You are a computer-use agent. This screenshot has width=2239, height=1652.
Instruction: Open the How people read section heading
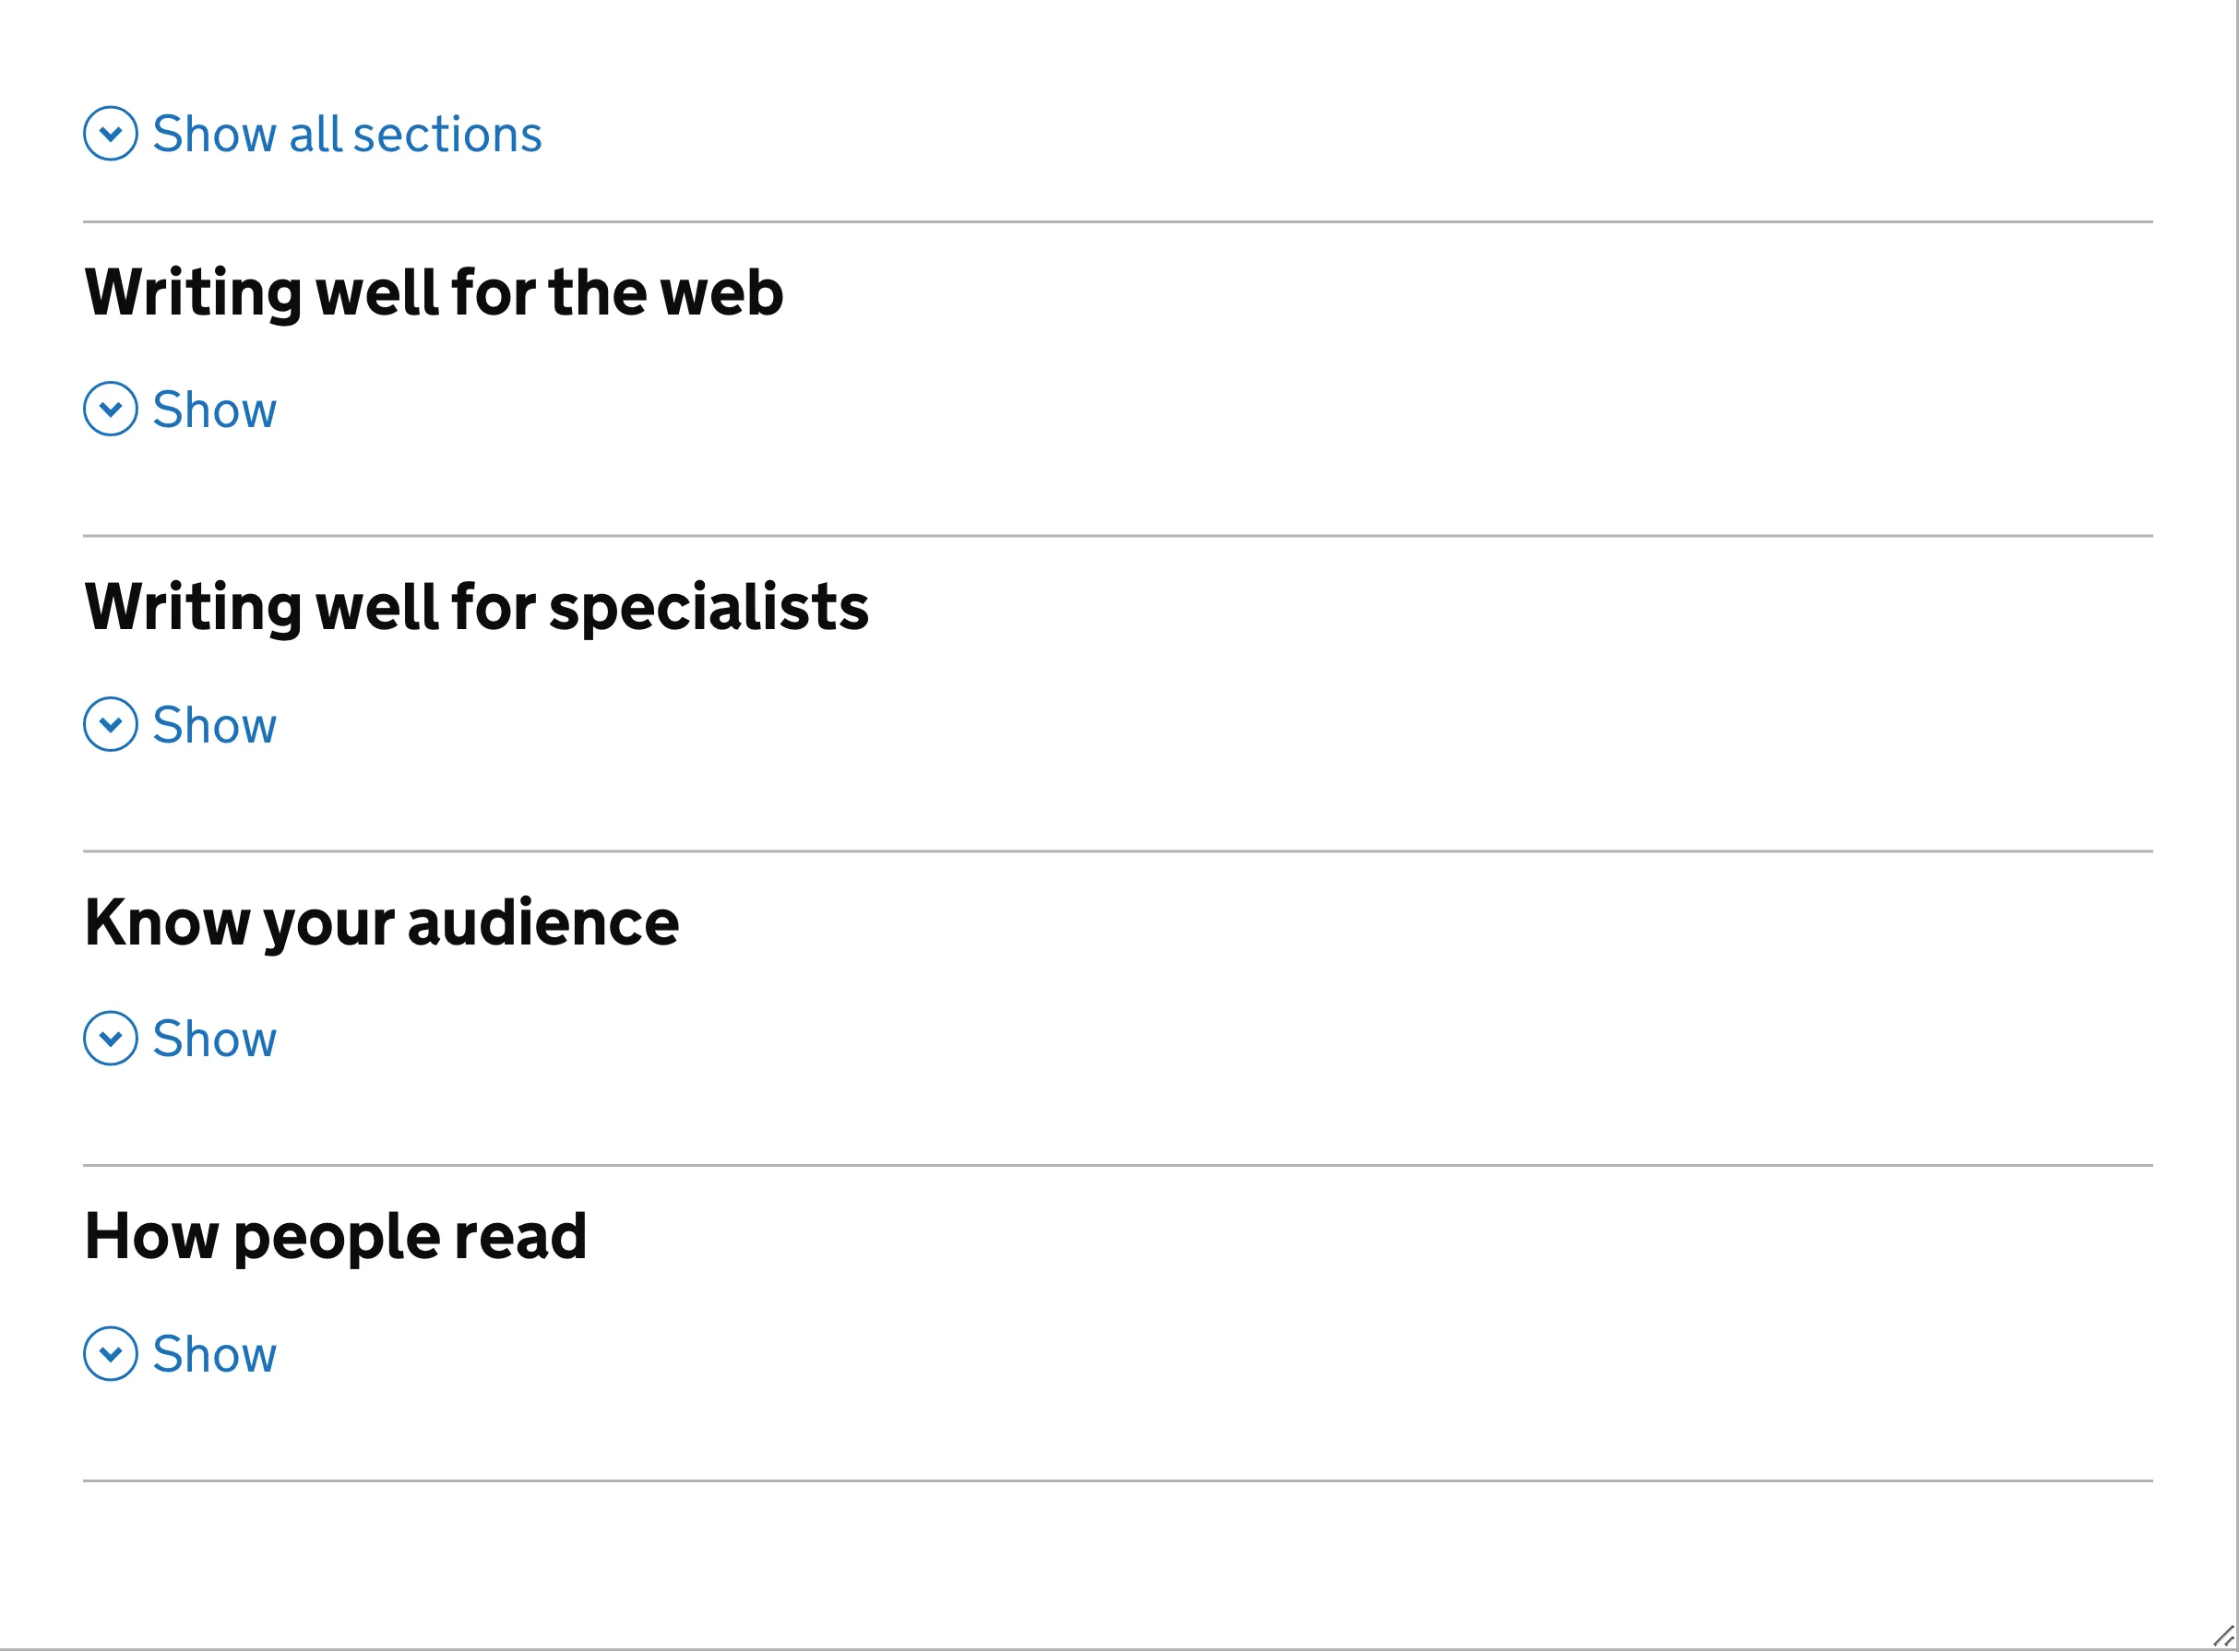[335, 1236]
